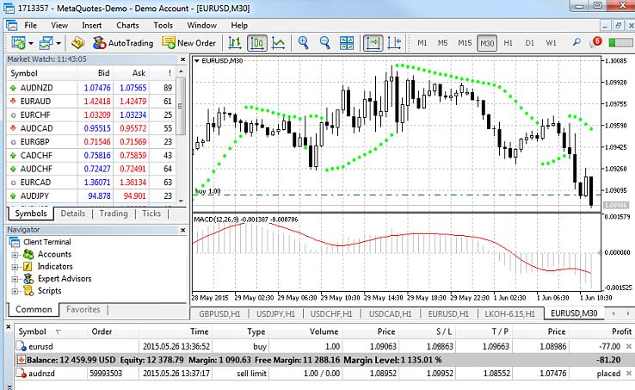Click the New Chart toolbar icon
The height and width of the screenshot is (390, 635).
click(x=18, y=42)
